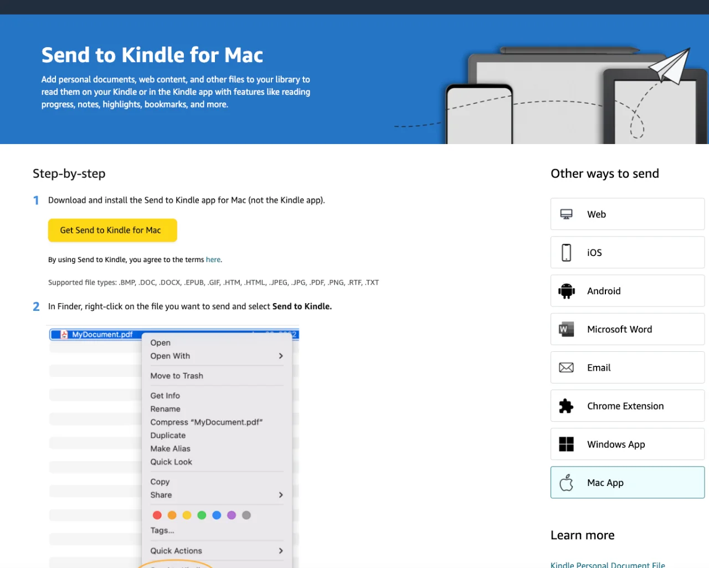Pick the orange tag color

pos(172,515)
